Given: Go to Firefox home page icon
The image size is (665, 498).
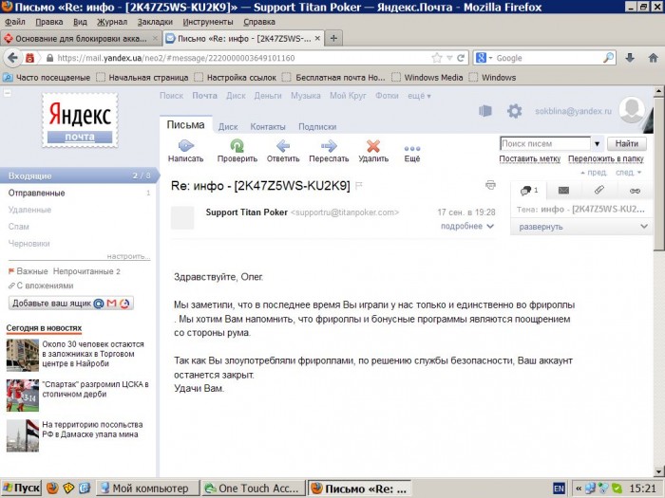Looking at the screenshot, I should [654, 58].
